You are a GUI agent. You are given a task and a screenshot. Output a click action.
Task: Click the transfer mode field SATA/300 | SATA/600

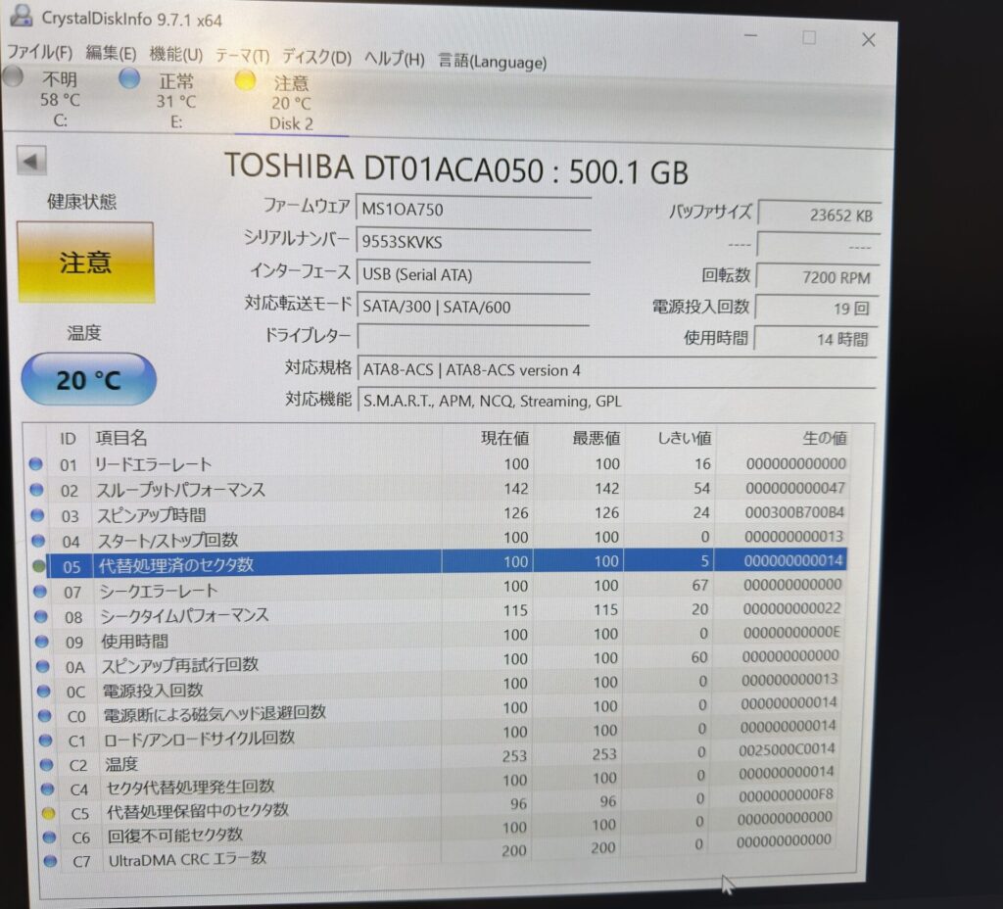473,307
